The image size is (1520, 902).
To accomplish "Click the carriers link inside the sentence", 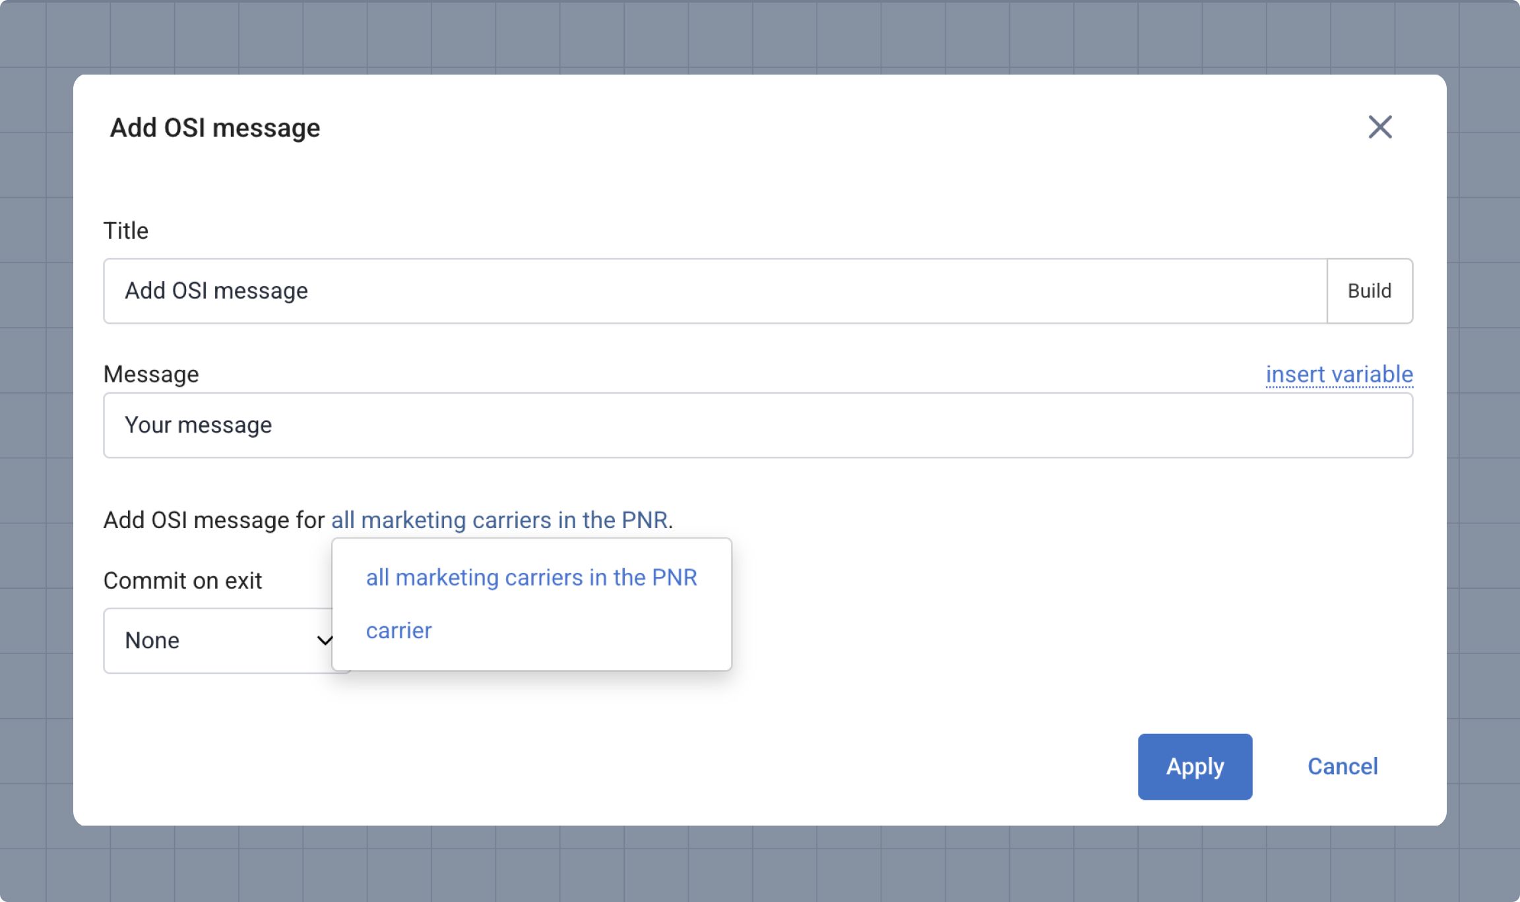I will (x=499, y=520).
